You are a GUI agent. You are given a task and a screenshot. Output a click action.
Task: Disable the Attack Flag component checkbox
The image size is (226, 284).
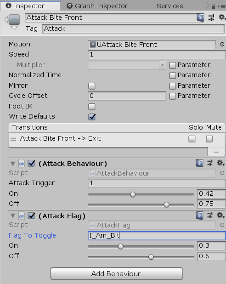[x=31, y=216]
